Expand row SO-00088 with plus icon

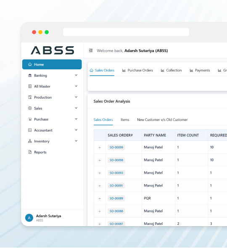click(x=100, y=211)
